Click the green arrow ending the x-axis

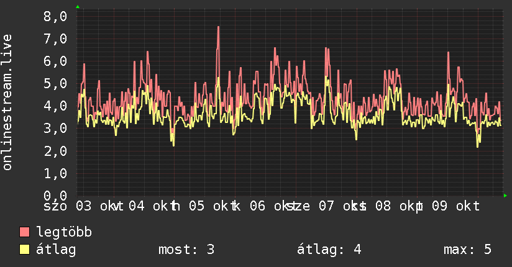(505, 196)
